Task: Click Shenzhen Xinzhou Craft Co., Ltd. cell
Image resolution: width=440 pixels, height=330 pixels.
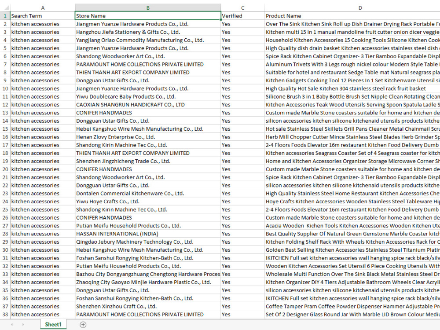Action: coord(148,306)
